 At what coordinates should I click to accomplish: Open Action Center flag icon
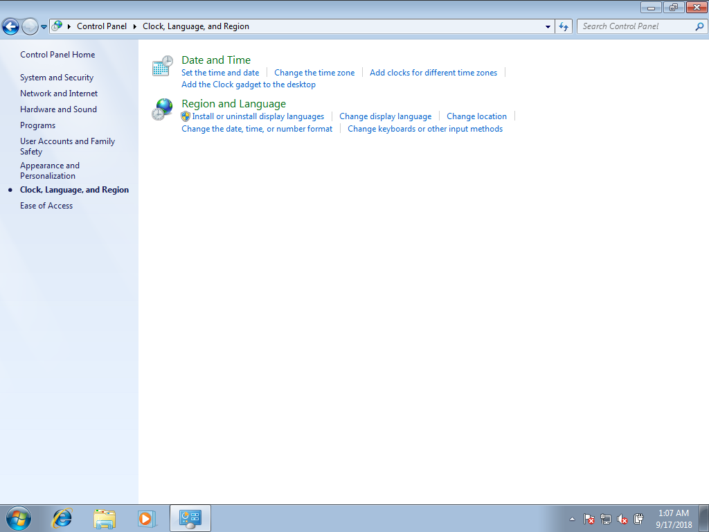589,519
